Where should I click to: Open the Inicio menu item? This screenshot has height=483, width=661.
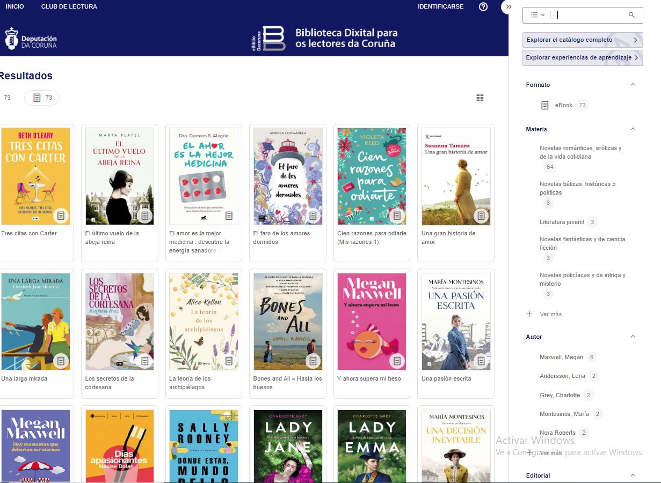pos(14,7)
